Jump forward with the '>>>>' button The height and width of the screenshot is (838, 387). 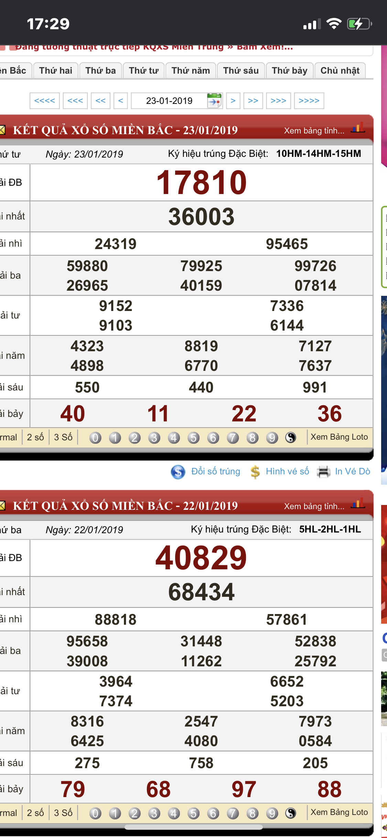point(309,101)
